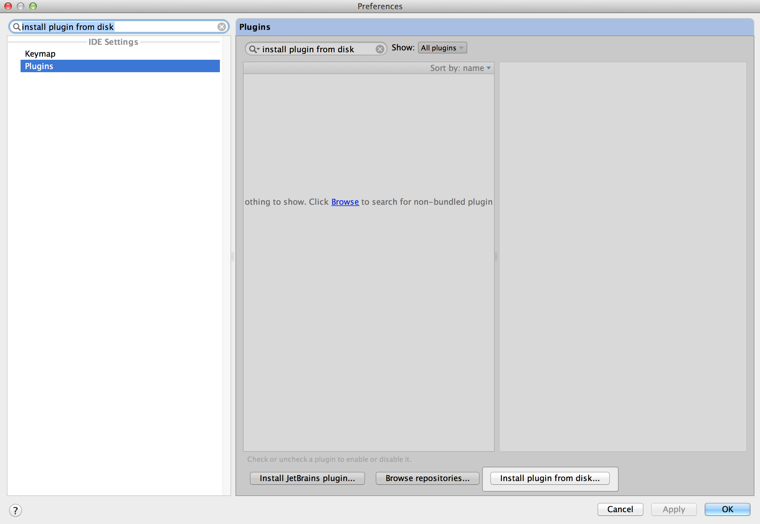Click Install plugin from disk button
The image size is (760, 524).
pos(550,478)
